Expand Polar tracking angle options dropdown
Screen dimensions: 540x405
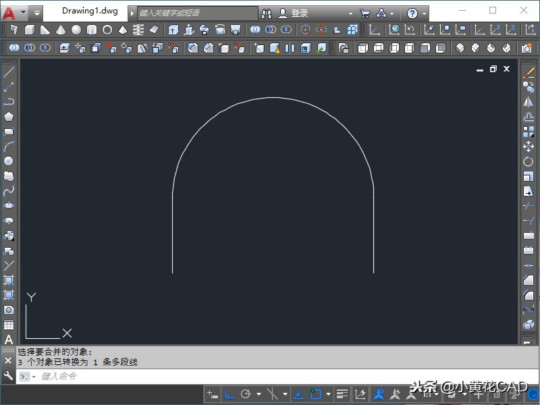click(259, 394)
